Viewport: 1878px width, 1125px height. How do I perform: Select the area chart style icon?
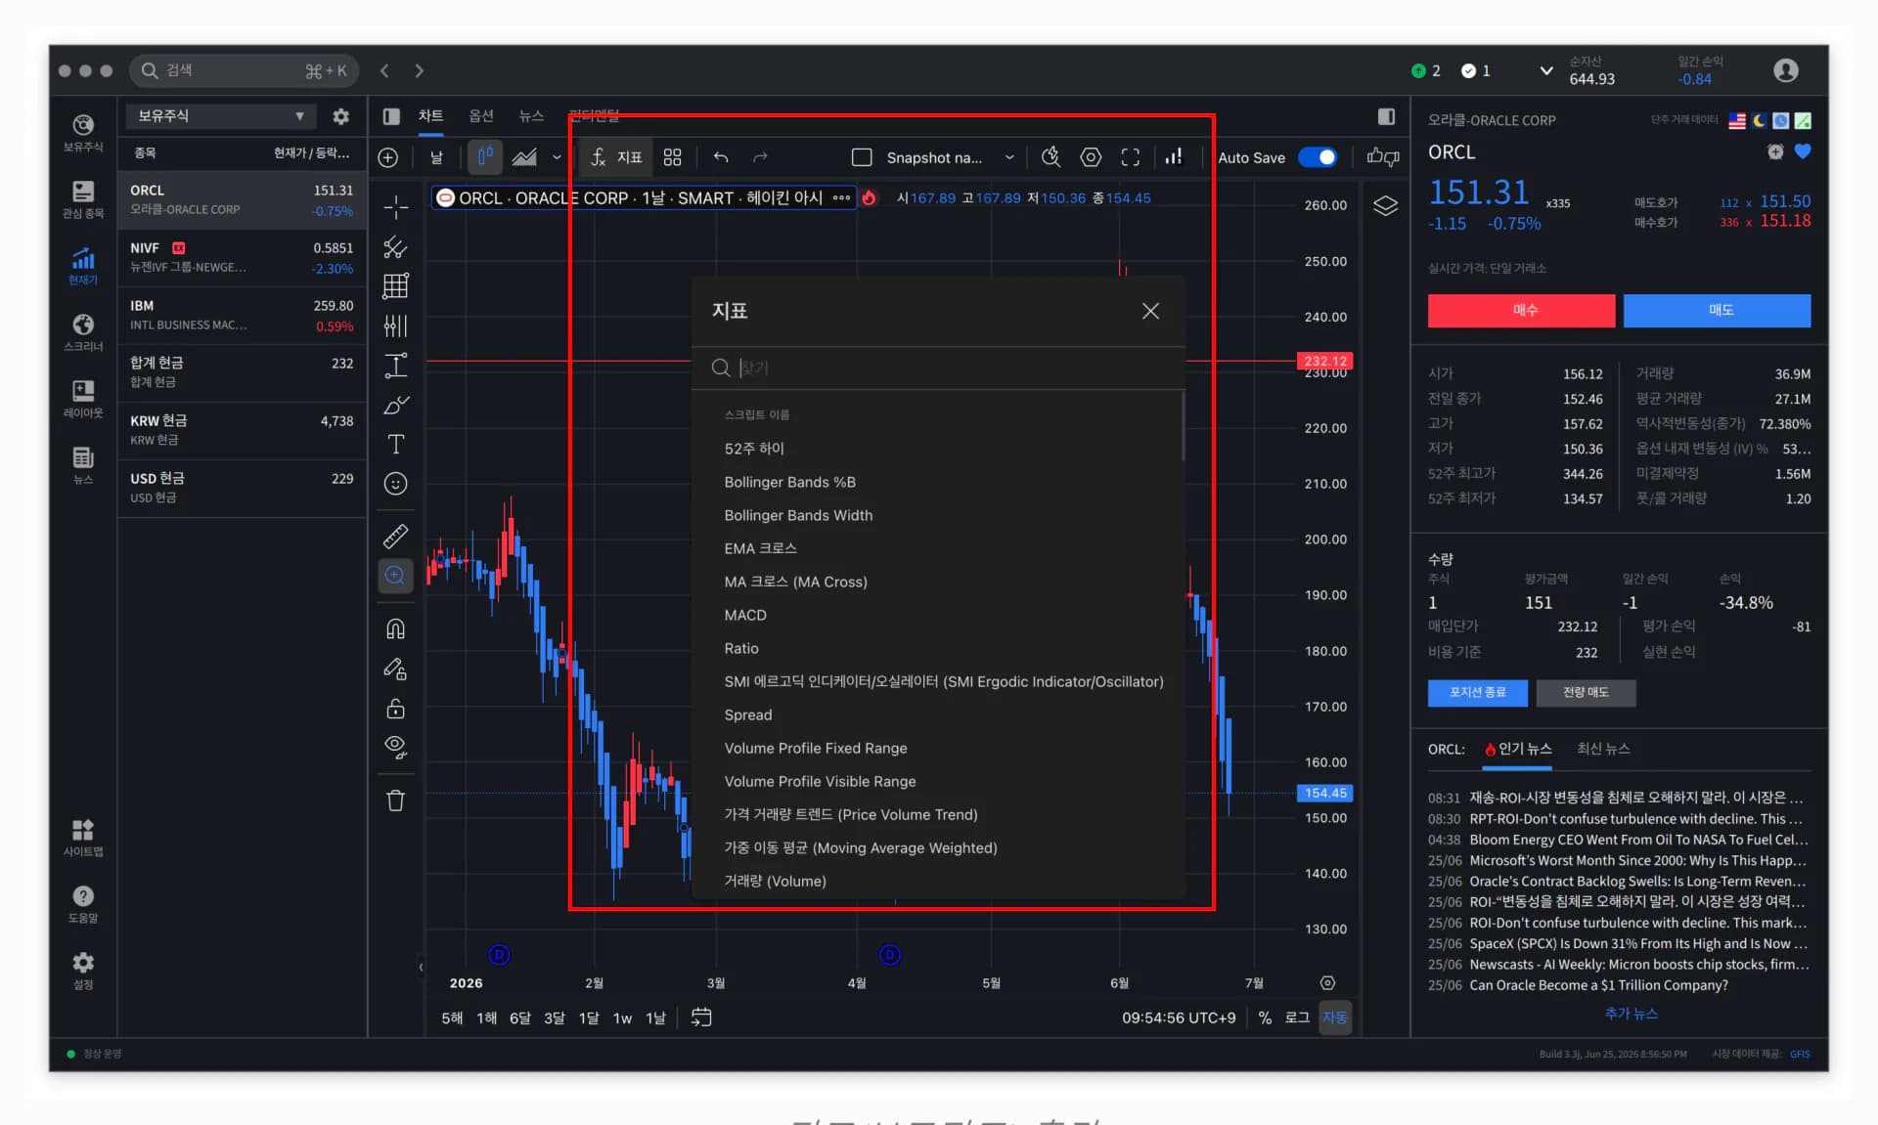[x=524, y=157]
